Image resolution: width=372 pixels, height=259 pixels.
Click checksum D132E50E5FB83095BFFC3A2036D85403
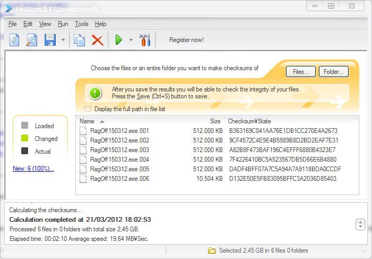pyautogui.click(x=283, y=179)
